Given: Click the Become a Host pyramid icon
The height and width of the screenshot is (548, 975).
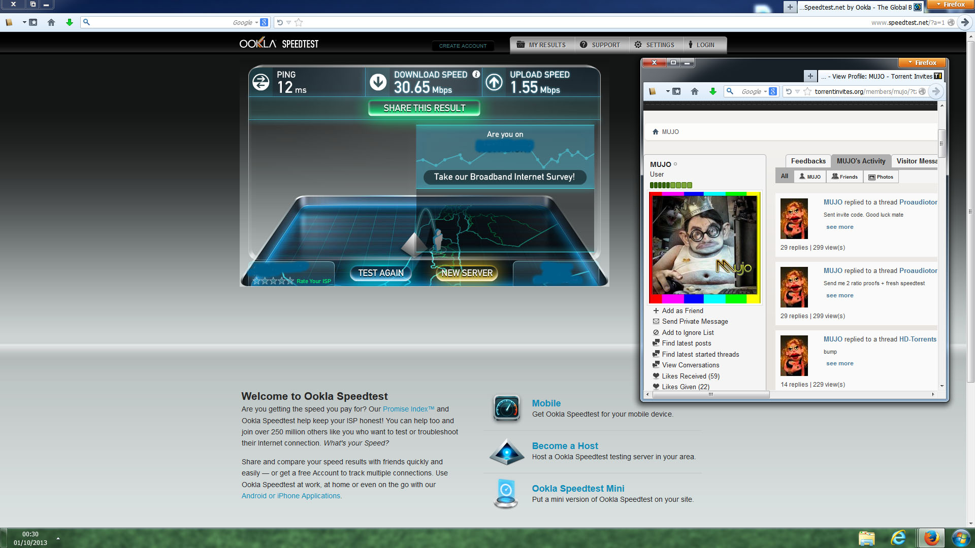Looking at the screenshot, I should click(506, 452).
